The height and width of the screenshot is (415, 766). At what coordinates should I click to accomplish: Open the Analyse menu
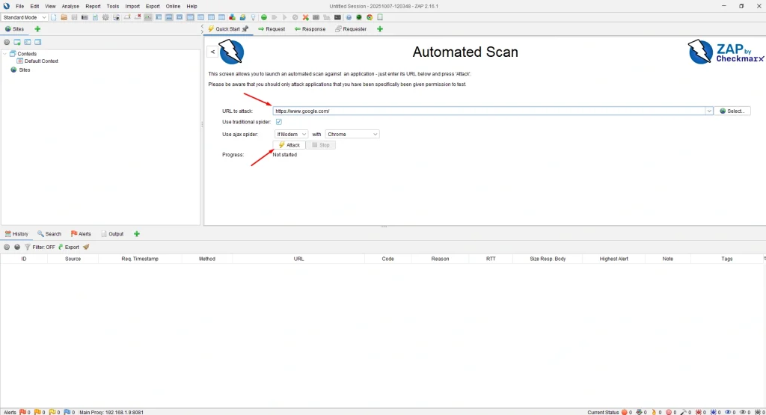(70, 6)
